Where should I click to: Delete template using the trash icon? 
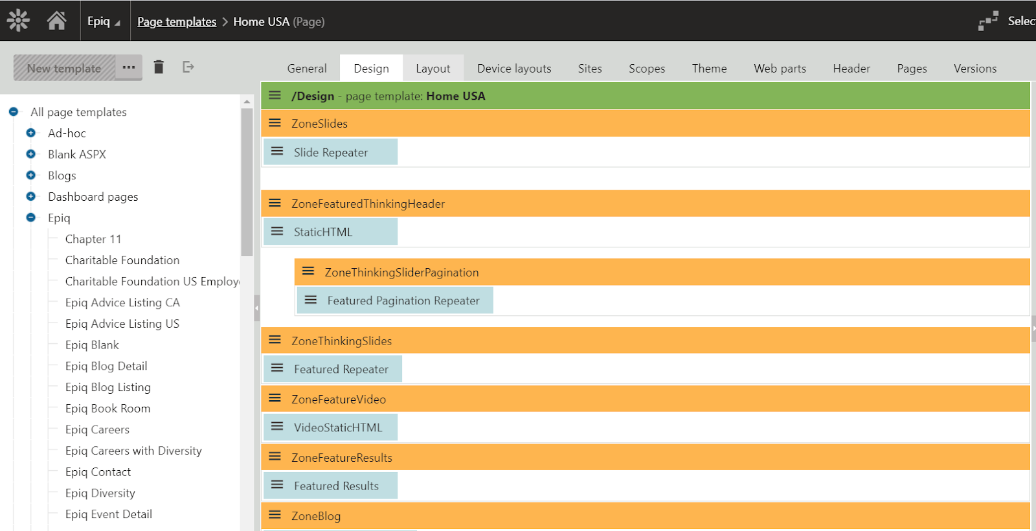coord(159,67)
